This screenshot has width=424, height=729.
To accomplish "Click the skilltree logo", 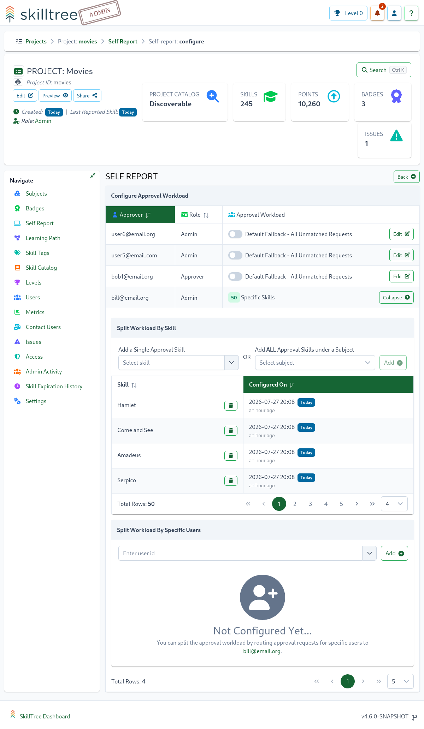I will (42, 14).
